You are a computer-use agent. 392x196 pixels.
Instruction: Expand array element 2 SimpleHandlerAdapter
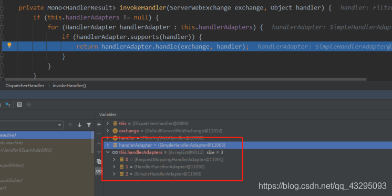(x=114, y=174)
